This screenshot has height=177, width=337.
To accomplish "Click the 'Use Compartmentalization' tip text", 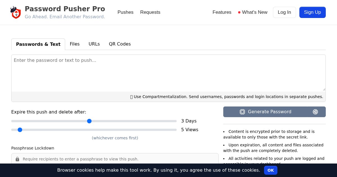I will tap(227, 97).
